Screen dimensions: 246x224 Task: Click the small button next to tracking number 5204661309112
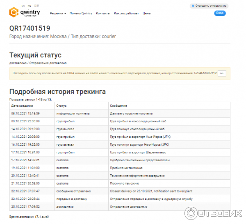point(222,73)
